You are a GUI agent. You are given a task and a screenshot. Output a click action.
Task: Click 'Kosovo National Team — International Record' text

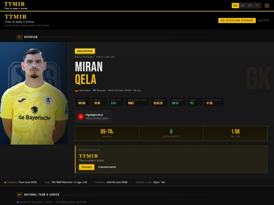(x=53, y=202)
